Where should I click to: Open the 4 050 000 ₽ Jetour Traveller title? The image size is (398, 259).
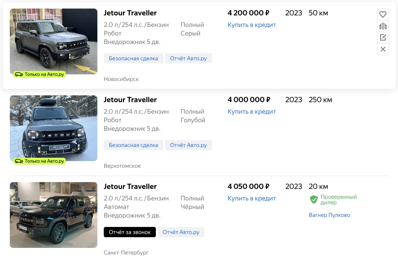pos(130,187)
